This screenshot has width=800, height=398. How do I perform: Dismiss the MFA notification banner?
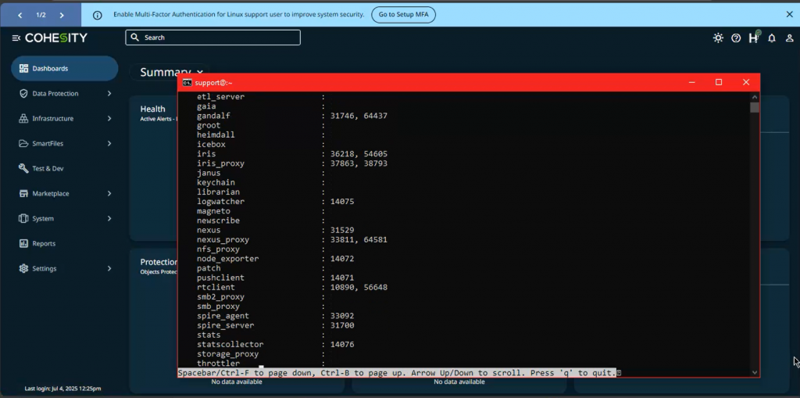click(x=789, y=14)
